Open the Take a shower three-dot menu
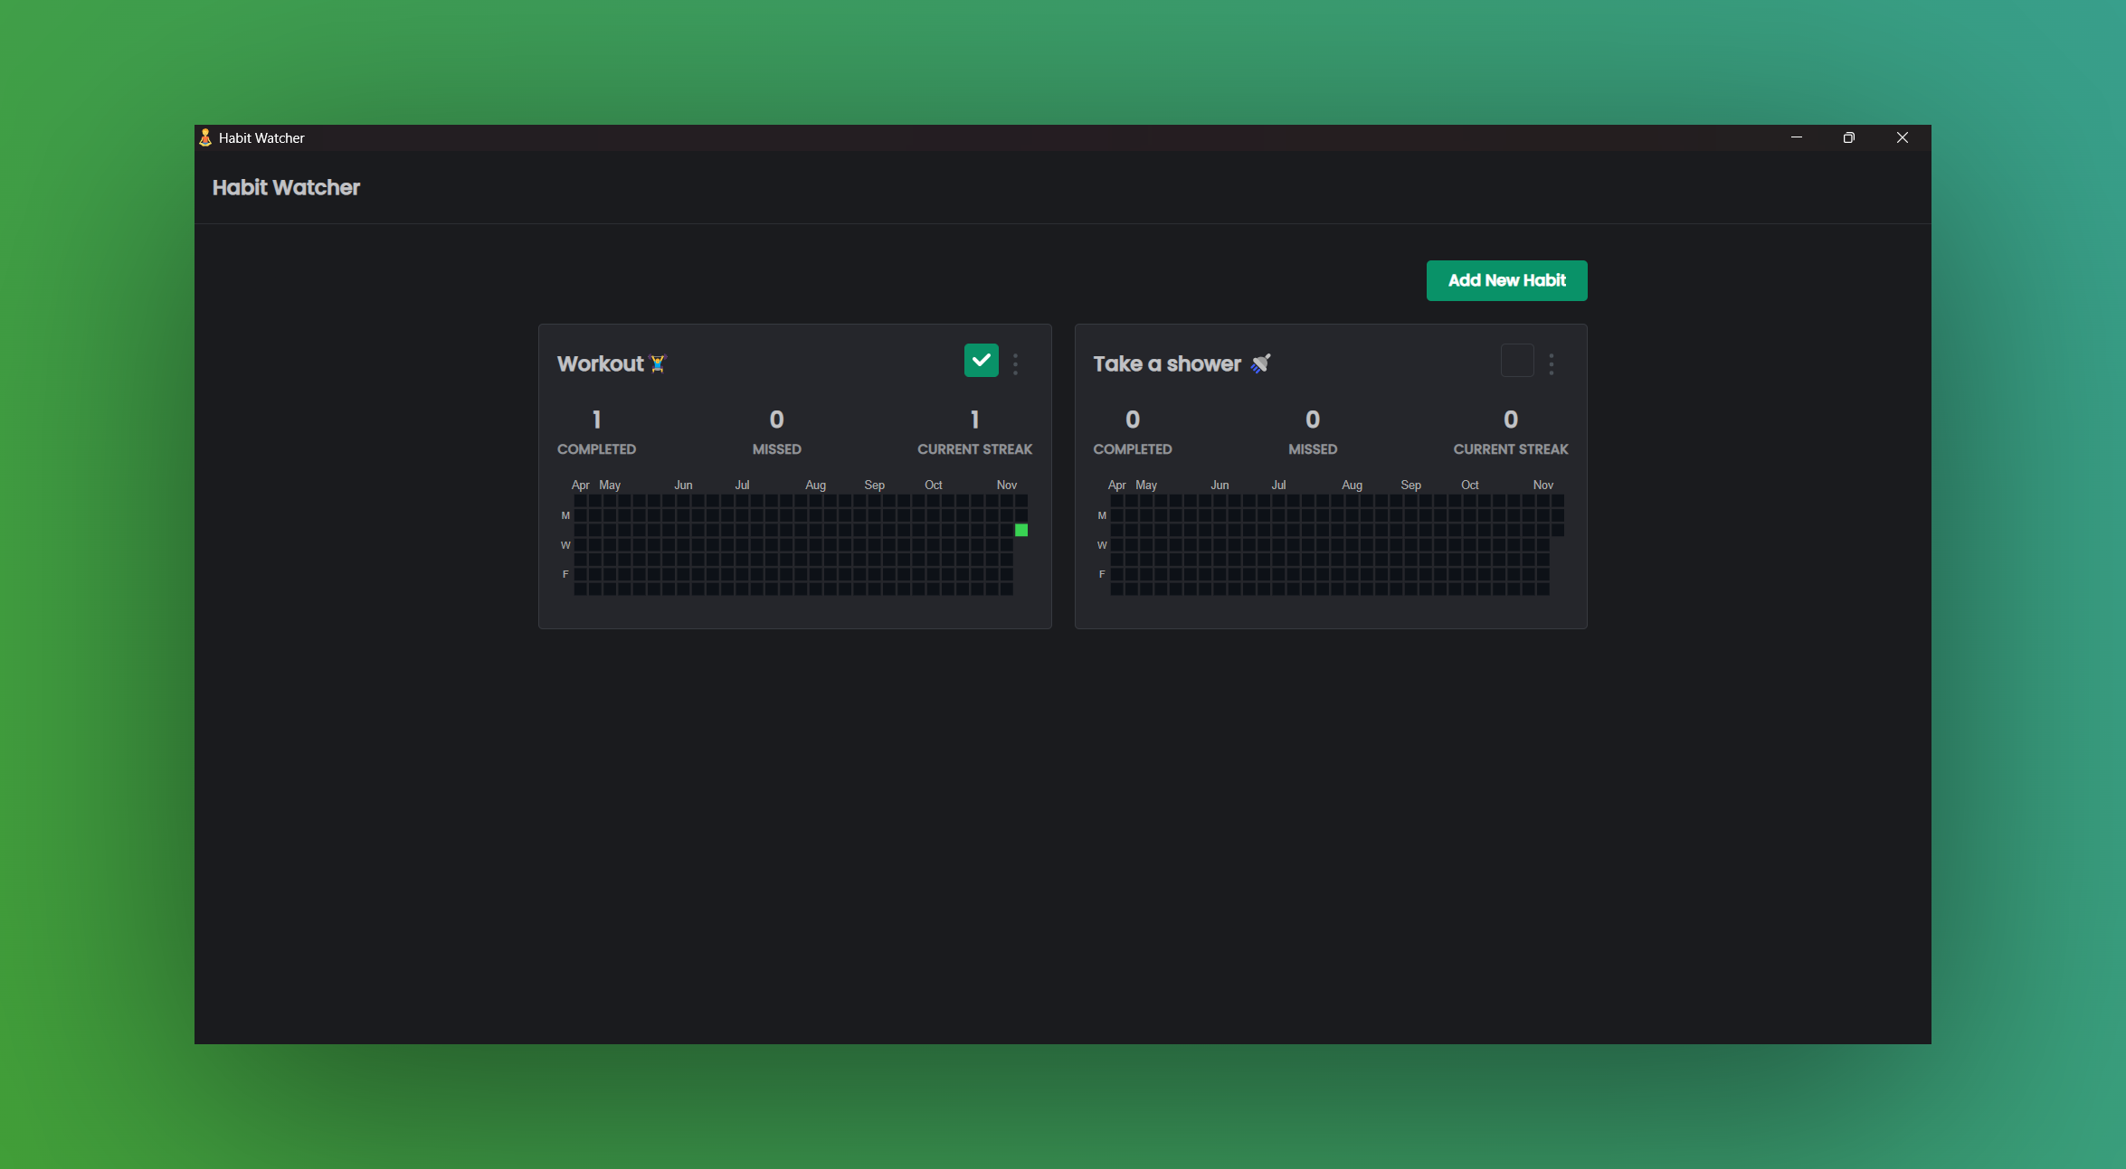2126x1169 pixels. pos(1551,364)
